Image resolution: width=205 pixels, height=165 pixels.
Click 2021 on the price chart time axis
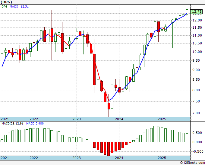(5, 119)
